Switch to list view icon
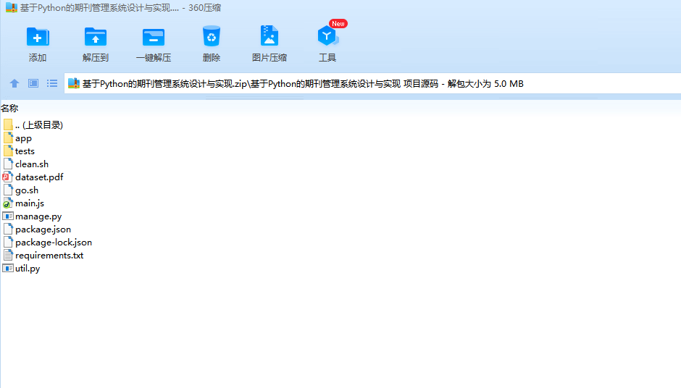Viewport: 681px width, 388px height. tap(52, 83)
